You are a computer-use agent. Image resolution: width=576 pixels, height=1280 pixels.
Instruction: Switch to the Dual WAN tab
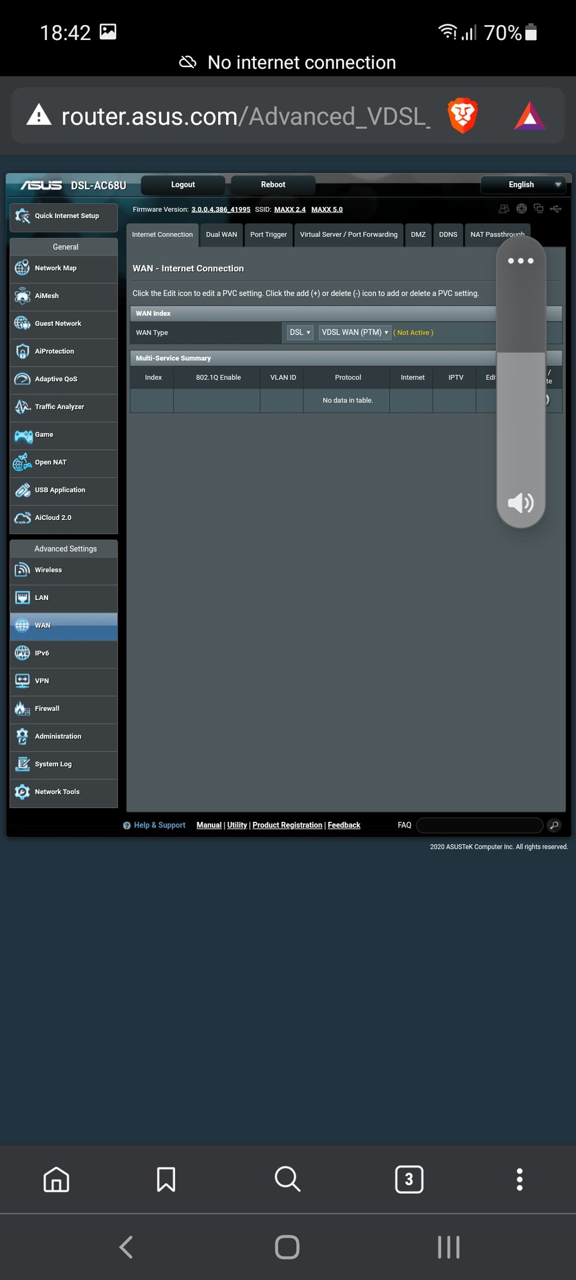[x=222, y=235]
